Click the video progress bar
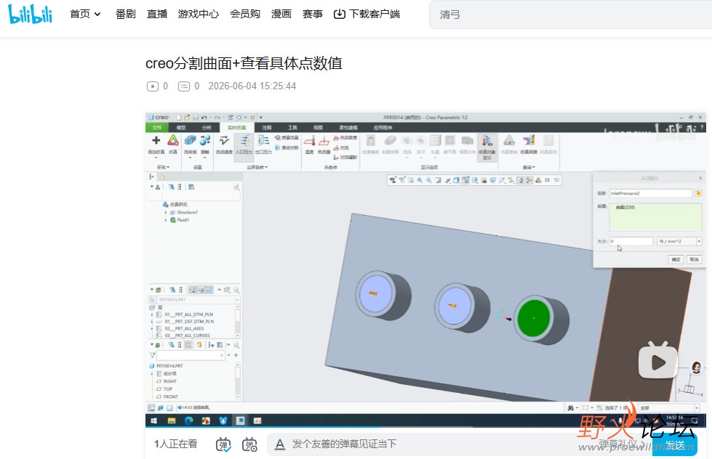The width and height of the screenshot is (712, 459). [x=425, y=427]
